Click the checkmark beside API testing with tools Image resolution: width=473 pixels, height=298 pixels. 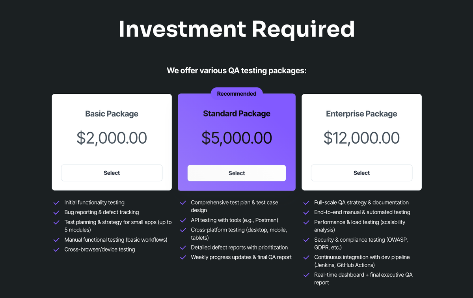[183, 220]
